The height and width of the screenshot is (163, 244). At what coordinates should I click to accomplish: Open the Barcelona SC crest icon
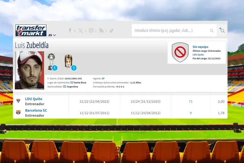(x=18, y=112)
